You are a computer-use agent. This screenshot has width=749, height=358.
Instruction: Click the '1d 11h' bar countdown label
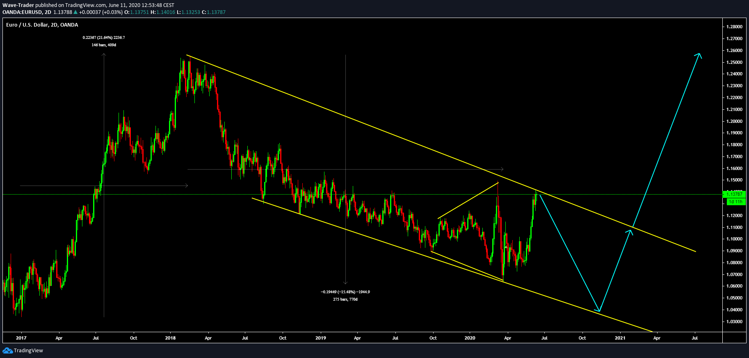(x=735, y=202)
